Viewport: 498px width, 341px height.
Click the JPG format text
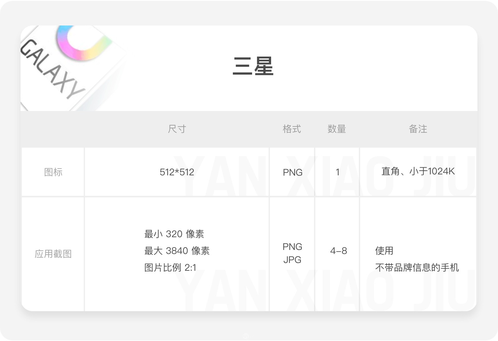(x=292, y=260)
